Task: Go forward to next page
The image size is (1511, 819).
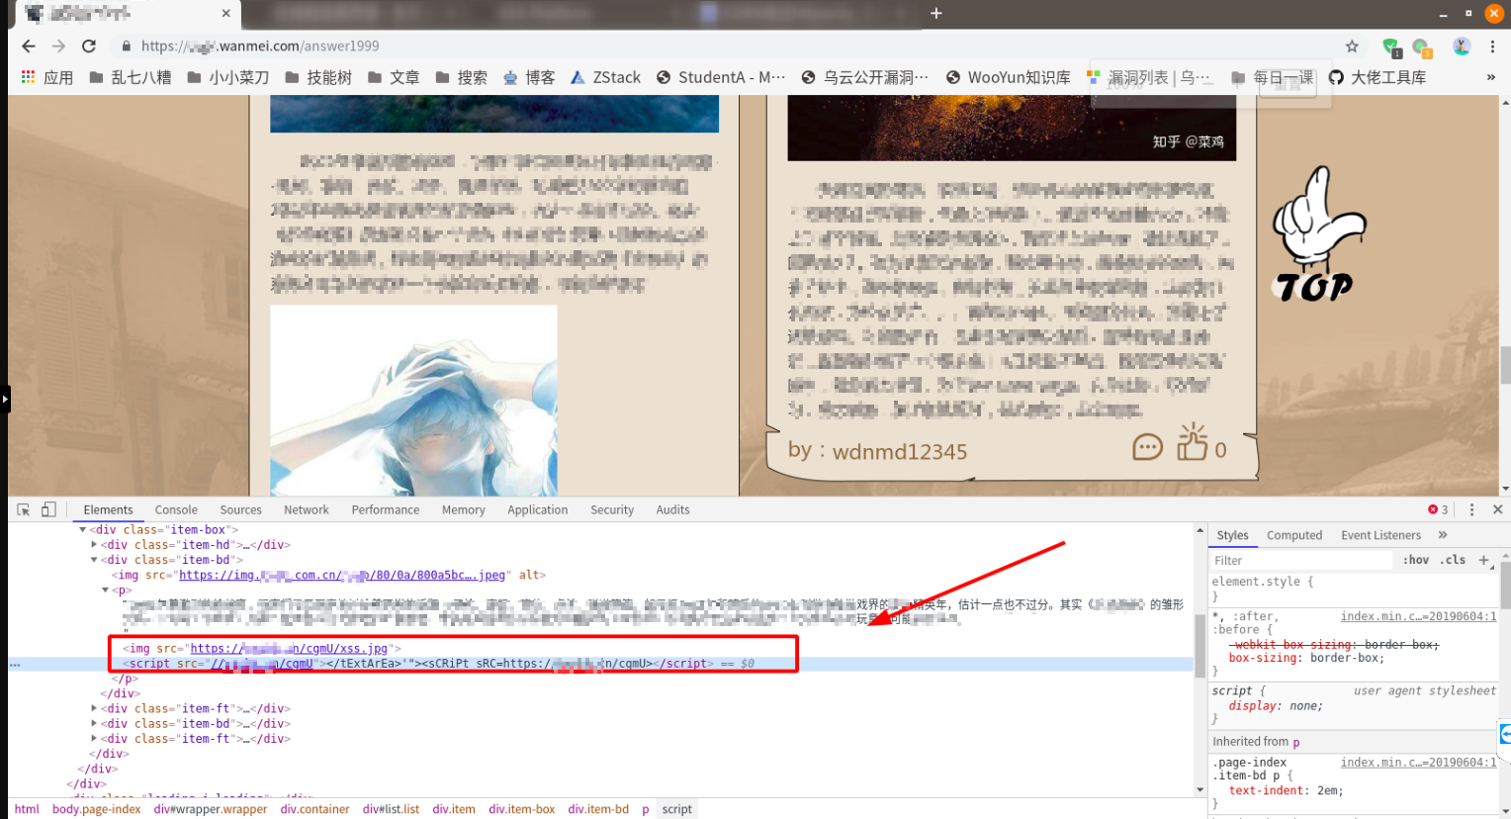Action: [58, 46]
